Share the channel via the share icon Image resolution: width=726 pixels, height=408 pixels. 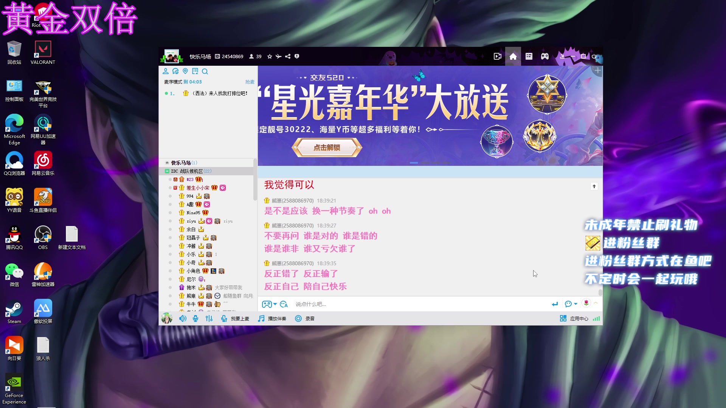tap(288, 56)
